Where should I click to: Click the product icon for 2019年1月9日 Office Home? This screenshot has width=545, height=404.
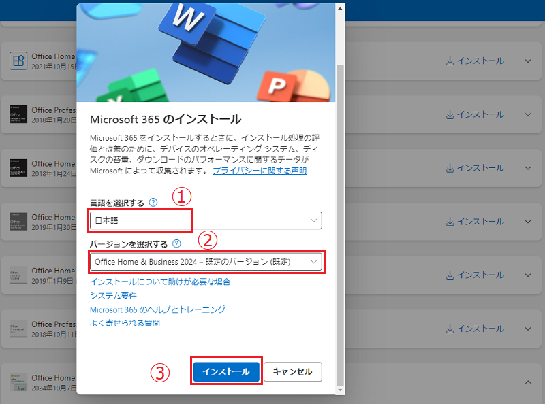point(18,275)
